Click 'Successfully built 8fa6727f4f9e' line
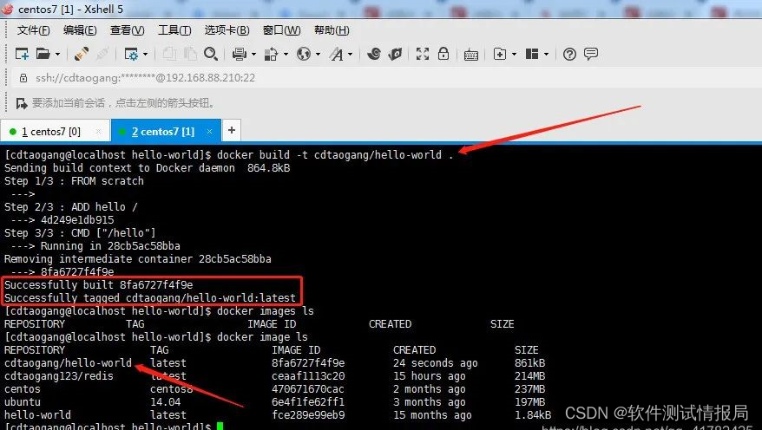 coord(99,285)
